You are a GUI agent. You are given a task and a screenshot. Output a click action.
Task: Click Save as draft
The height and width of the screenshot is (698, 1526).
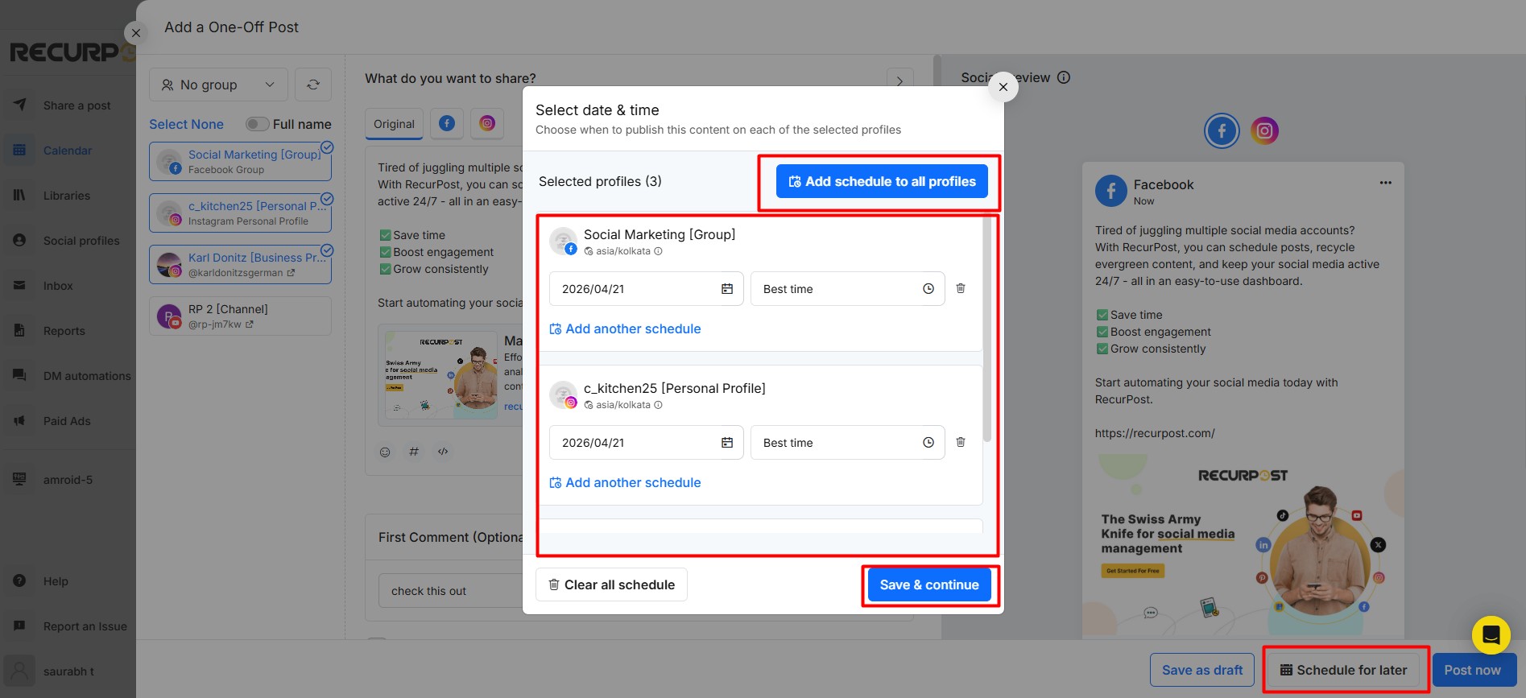click(x=1202, y=670)
